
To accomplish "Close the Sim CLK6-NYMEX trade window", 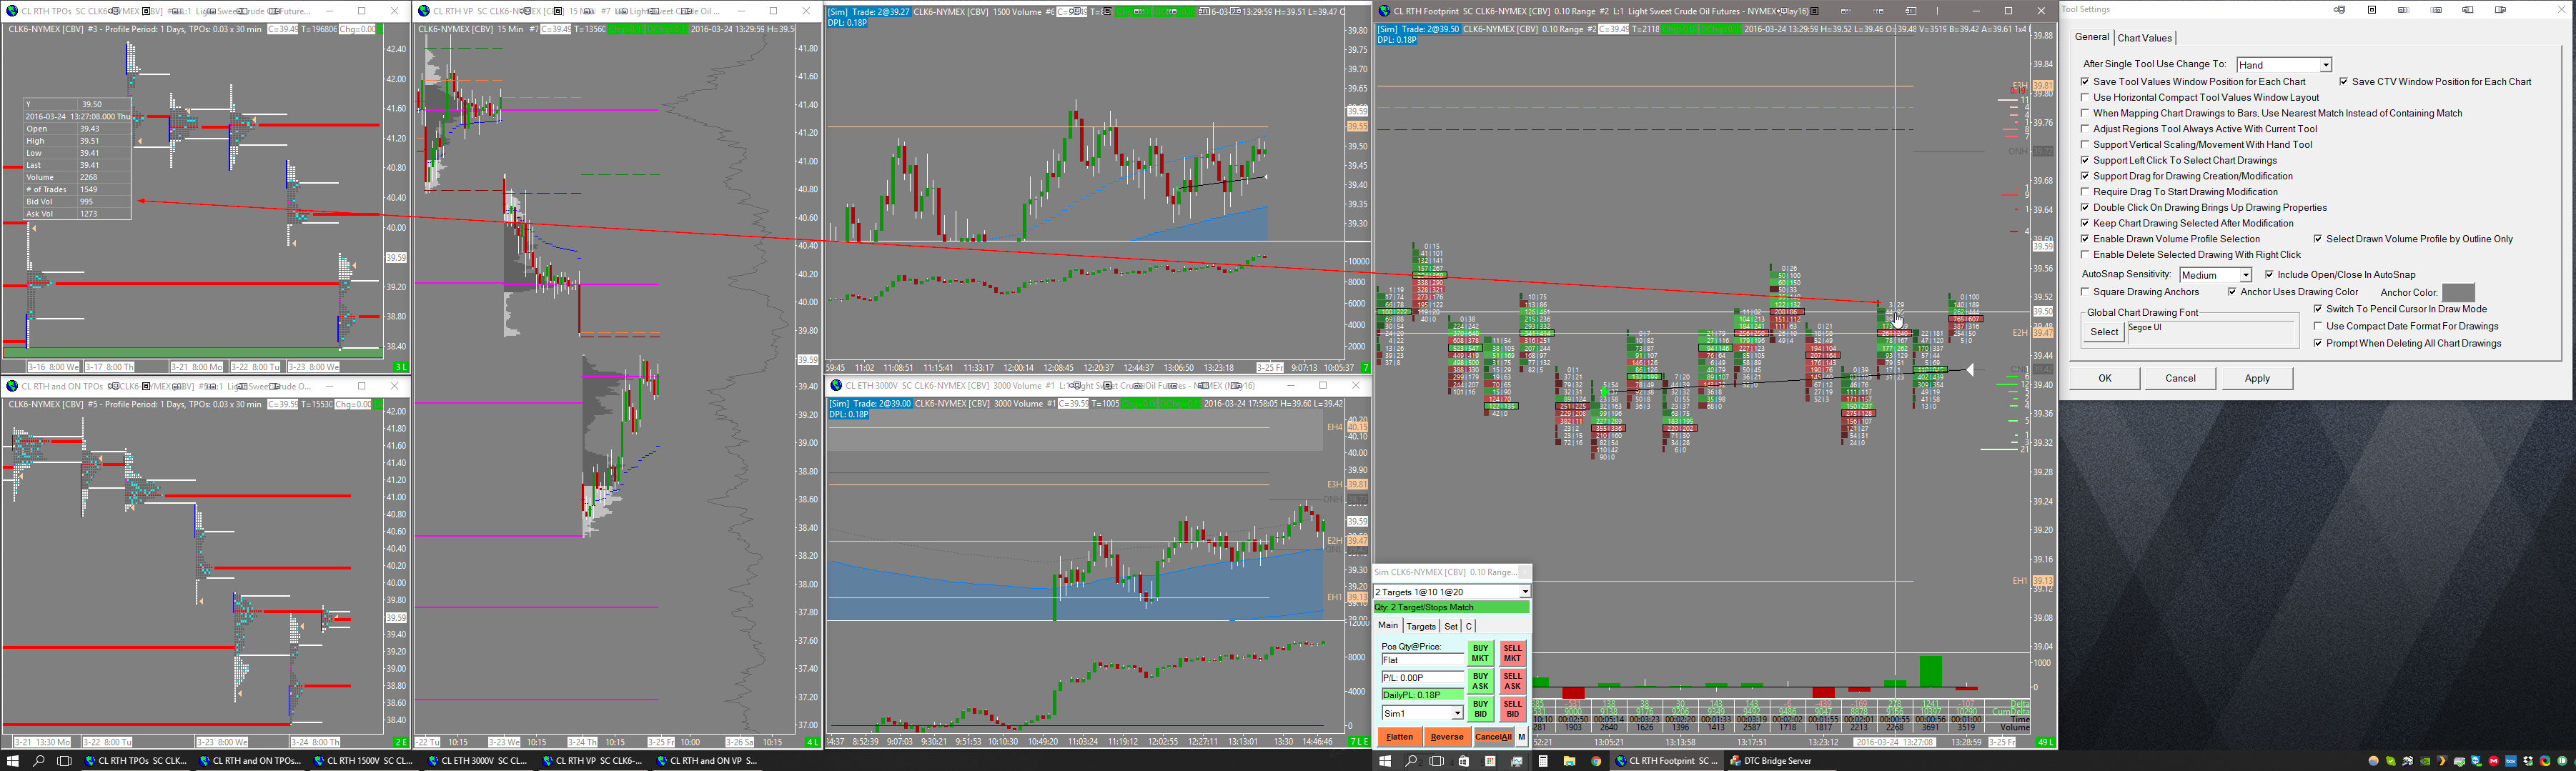I will coord(1524,572).
